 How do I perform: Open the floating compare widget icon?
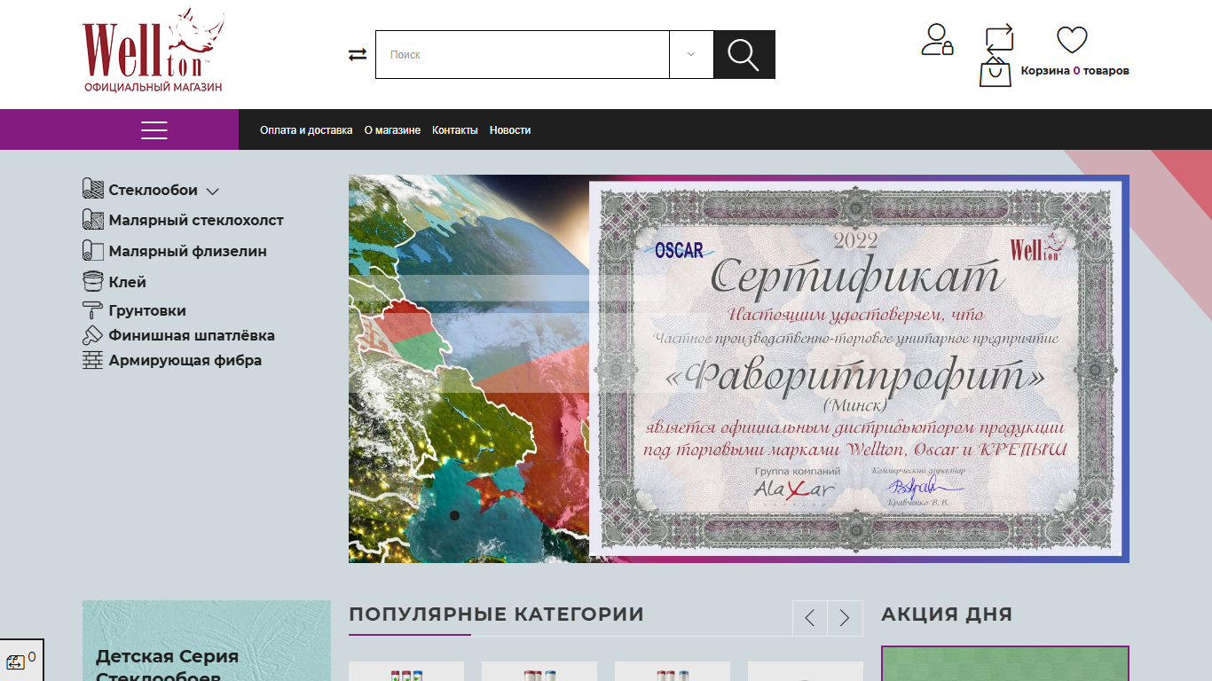[x=16, y=662]
